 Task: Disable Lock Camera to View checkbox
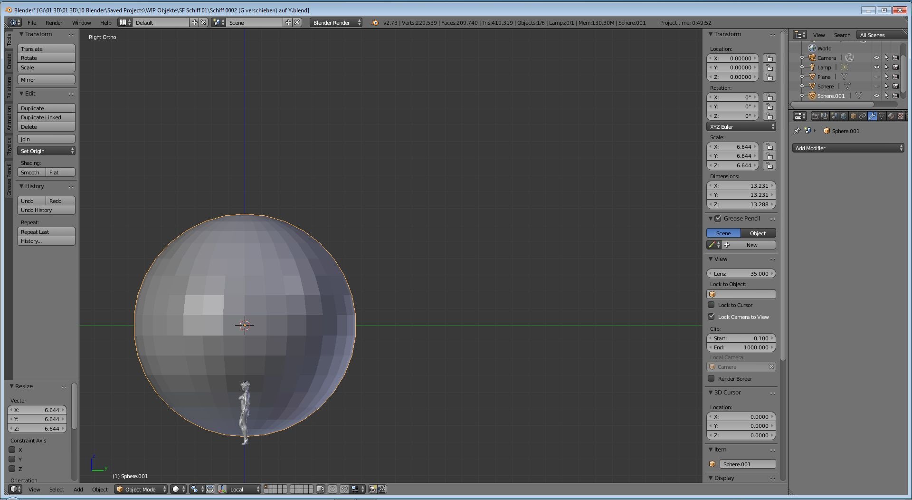point(712,317)
